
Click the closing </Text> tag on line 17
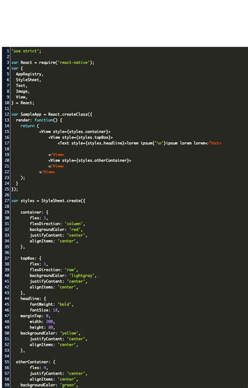213,143
